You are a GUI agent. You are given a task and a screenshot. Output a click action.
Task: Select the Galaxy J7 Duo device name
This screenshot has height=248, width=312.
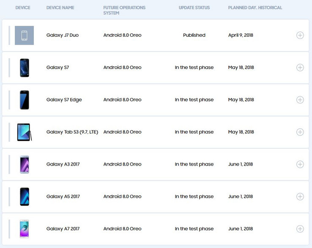[63, 35]
